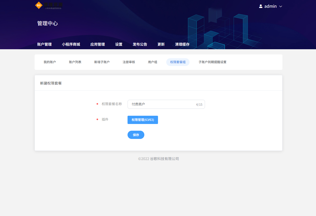Click the 权限管理(63/63) plugin button
This screenshot has width=316, height=216.
pos(143,120)
